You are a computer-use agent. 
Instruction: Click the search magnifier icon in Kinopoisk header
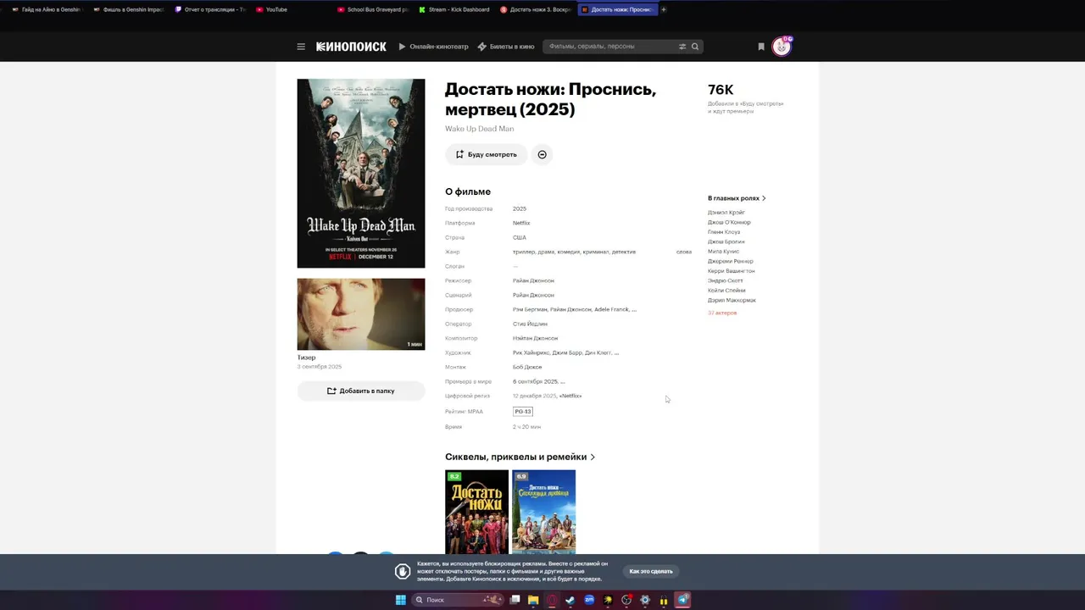[x=695, y=47]
